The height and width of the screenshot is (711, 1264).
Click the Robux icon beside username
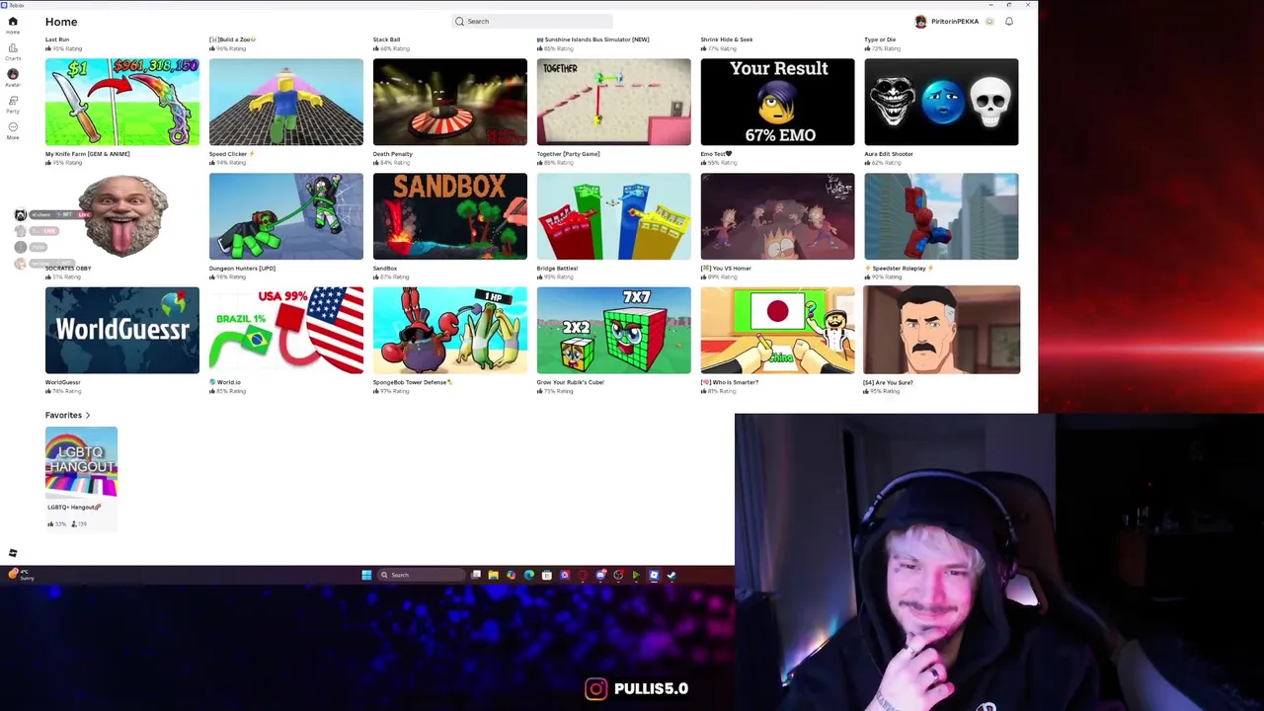coord(989,22)
